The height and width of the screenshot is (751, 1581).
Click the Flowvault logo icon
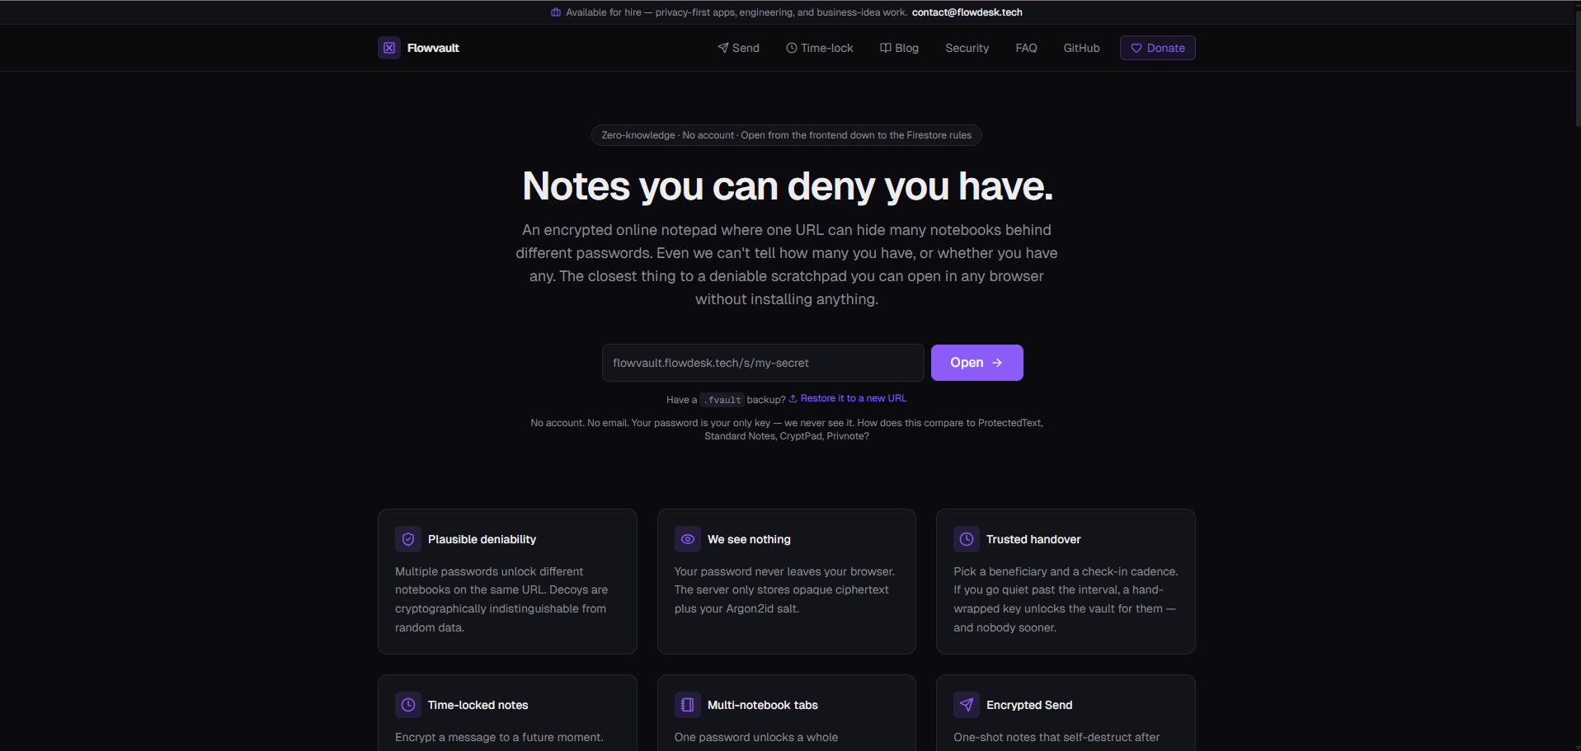coord(389,48)
